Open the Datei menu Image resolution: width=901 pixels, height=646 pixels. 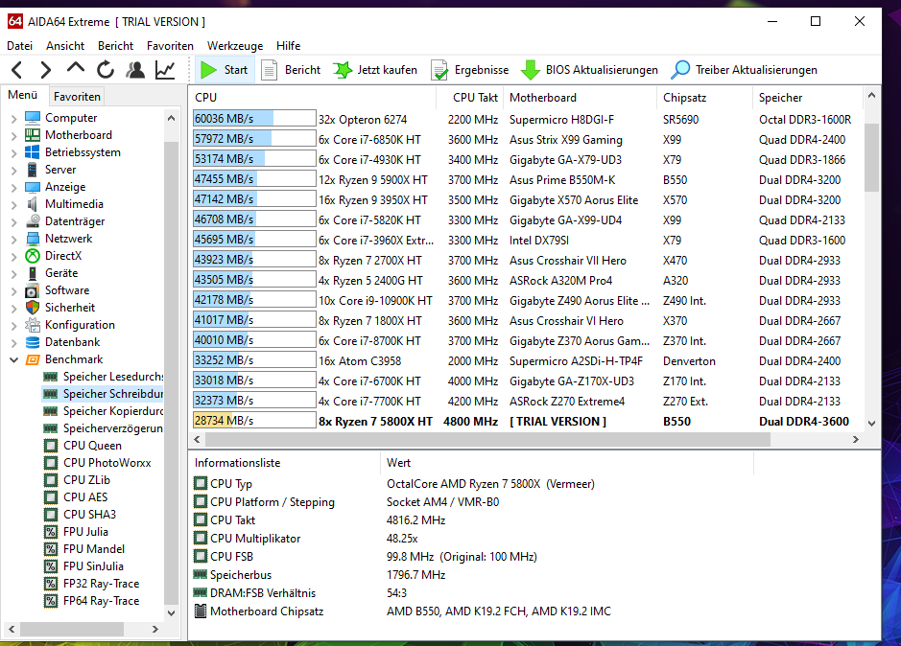pyautogui.click(x=19, y=46)
